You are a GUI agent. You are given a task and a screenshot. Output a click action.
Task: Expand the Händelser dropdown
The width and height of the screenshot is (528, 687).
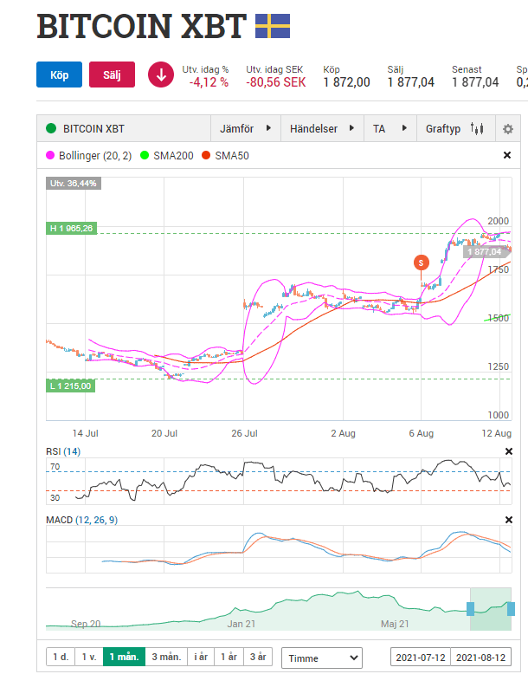(x=322, y=129)
